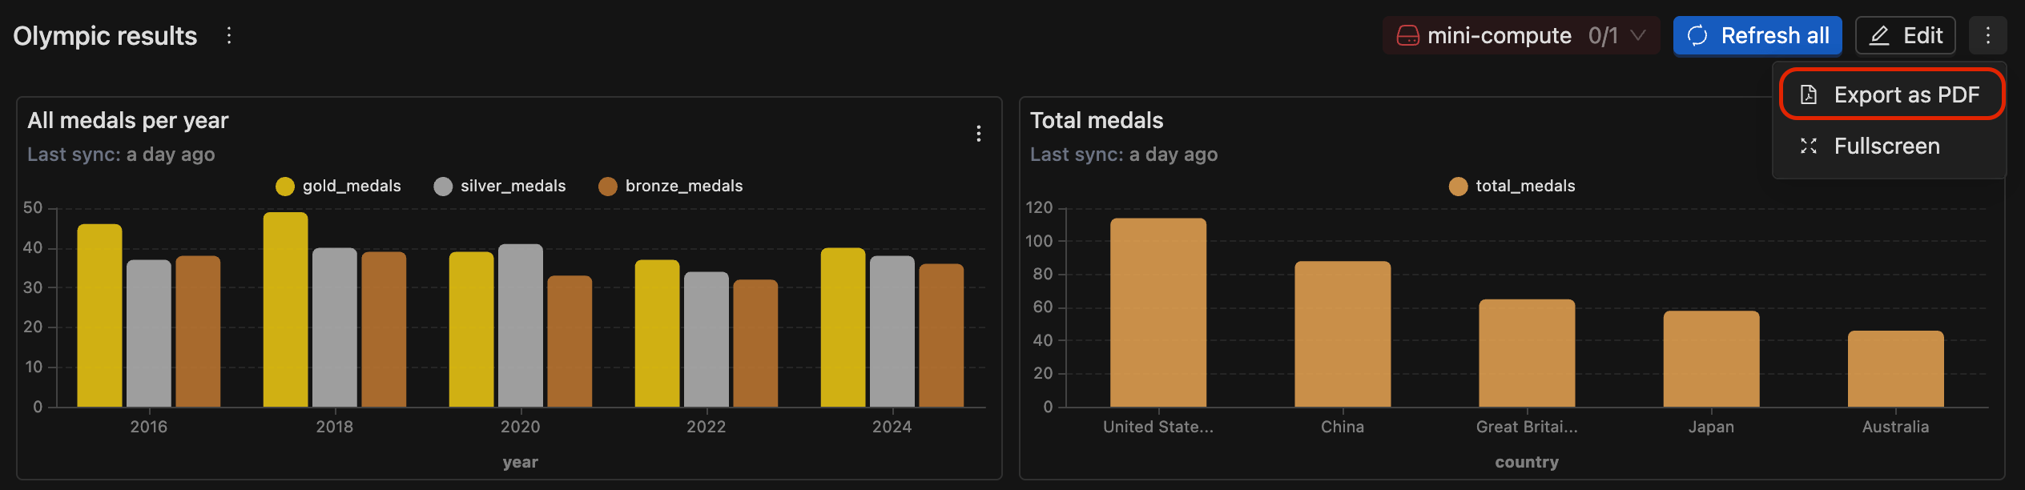Image resolution: width=2025 pixels, height=490 pixels.
Task: Toggle gold_medals series in legend
Action: 338,187
